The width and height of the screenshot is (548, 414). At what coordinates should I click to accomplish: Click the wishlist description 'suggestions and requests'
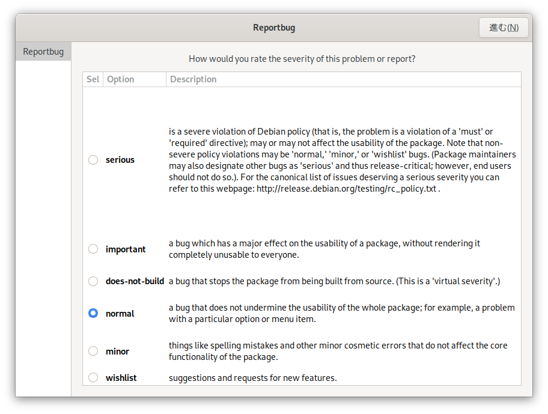tap(219, 378)
